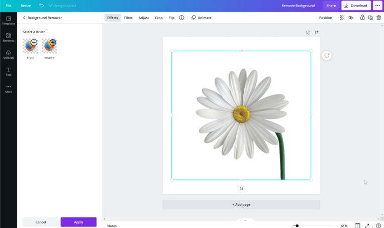
Task: Click the horizontal scrollbar left arrow
Action: pos(105,218)
